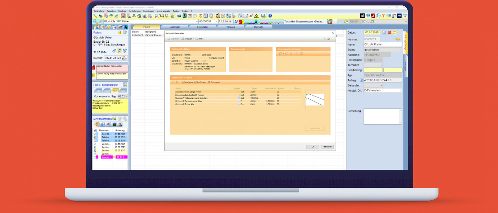Check the magenta Anamn... row checkbox
Image resolution: width=498 pixels, height=213 pixels.
95,157
